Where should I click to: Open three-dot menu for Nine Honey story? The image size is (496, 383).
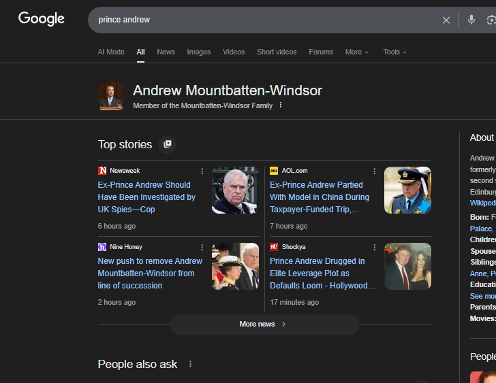pyautogui.click(x=202, y=247)
